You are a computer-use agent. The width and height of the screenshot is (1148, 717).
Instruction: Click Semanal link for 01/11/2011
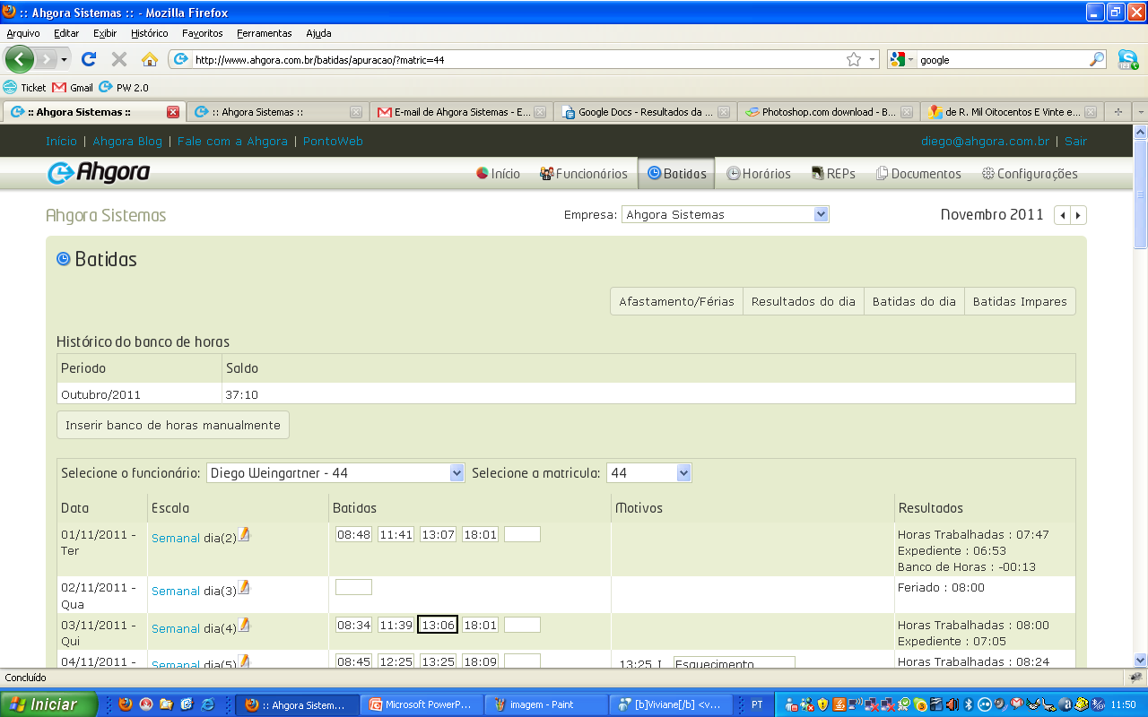click(x=175, y=539)
